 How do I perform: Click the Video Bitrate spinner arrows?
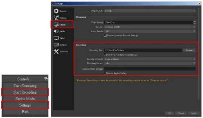194,22
